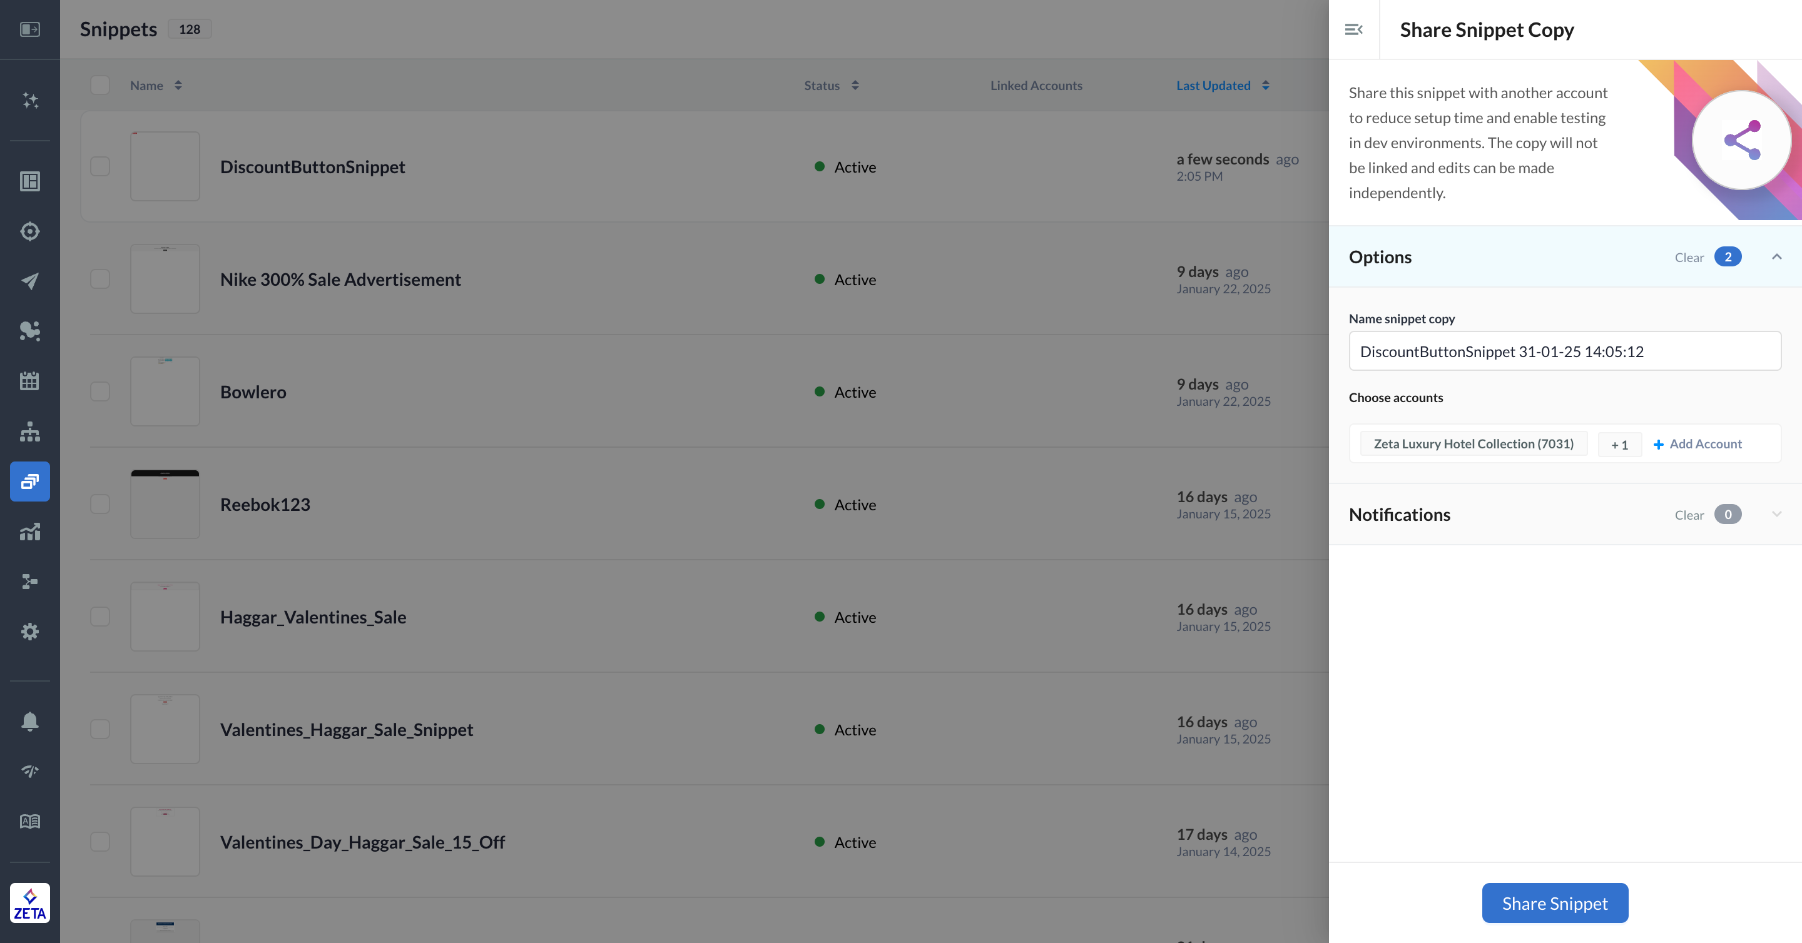The height and width of the screenshot is (943, 1802).
Task: Open the Nike 300% Sale Advertisement name
Action: pyautogui.click(x=340, y=279)
